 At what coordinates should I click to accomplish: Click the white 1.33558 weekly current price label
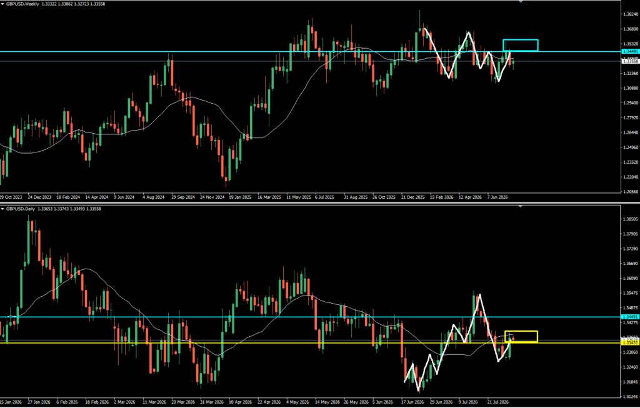630,61
